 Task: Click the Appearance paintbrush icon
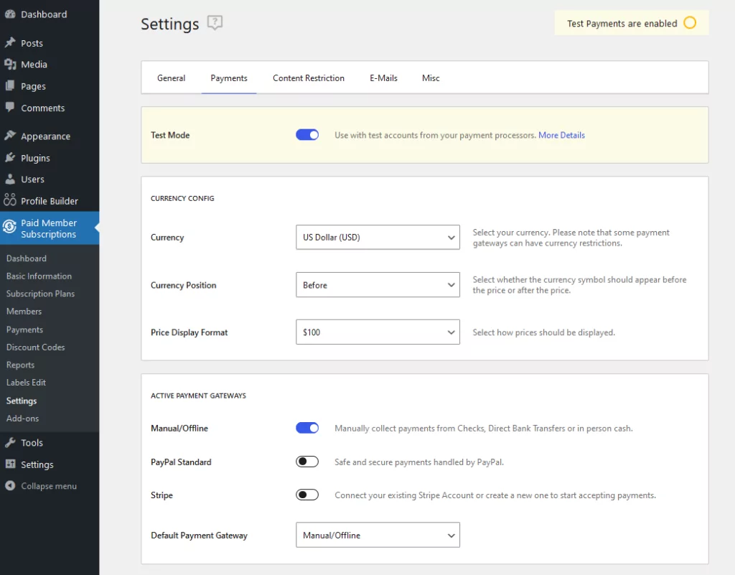point(10,136)
